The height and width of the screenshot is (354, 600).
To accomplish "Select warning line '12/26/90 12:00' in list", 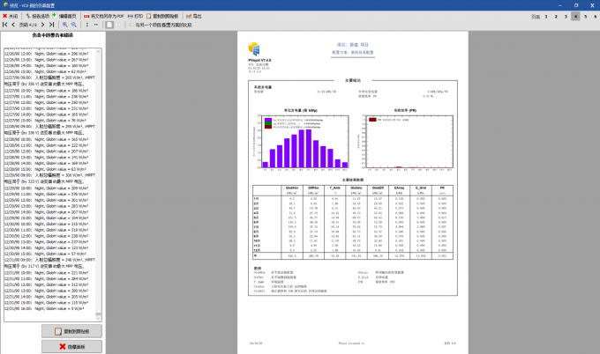I will click(x=46, y=54).
